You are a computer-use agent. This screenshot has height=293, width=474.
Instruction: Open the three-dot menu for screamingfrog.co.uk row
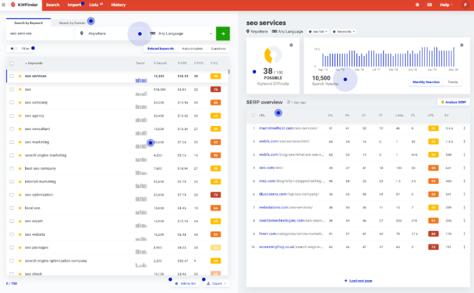coord(464,247)
